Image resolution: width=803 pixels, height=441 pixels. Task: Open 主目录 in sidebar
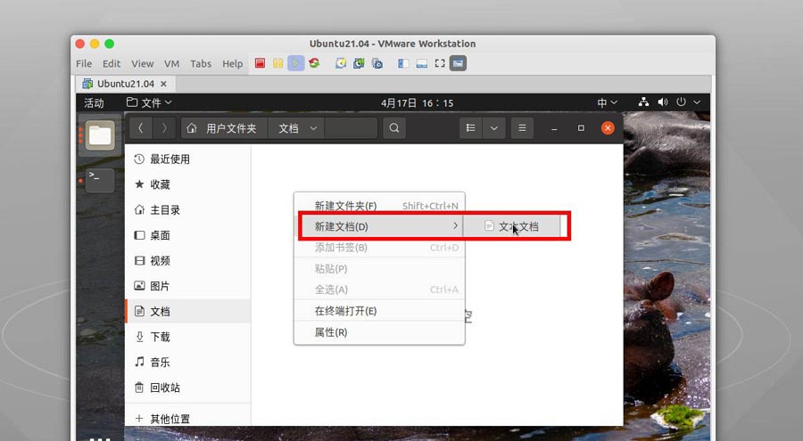188,209
